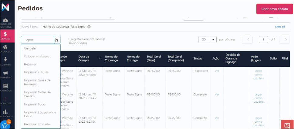294x129 pixels.
Task: Open the chat bubble support icon
Action: click(x=287, y=124)
